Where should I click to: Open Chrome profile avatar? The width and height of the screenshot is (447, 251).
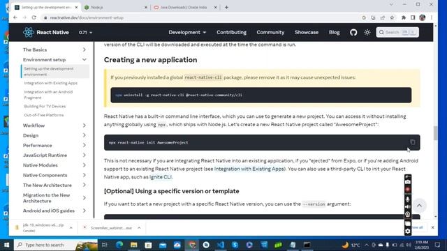pos(423,17)
